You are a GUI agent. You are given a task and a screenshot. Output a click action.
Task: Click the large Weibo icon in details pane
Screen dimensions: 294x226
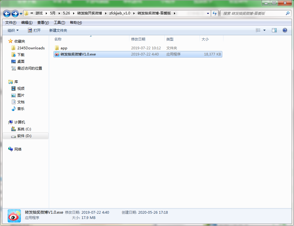[x=14, y=216]
